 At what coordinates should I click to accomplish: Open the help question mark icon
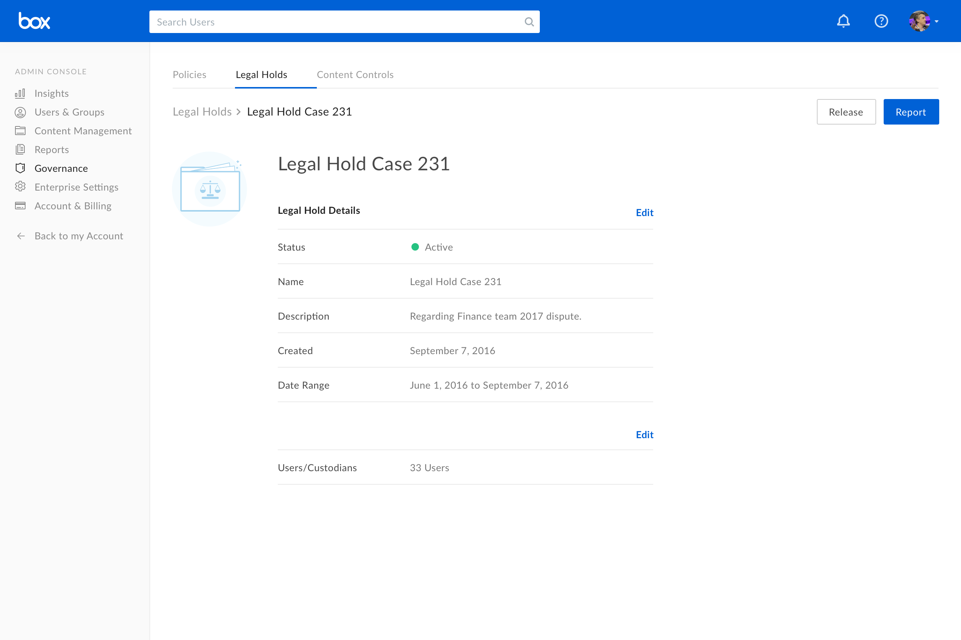coord(881,21)
